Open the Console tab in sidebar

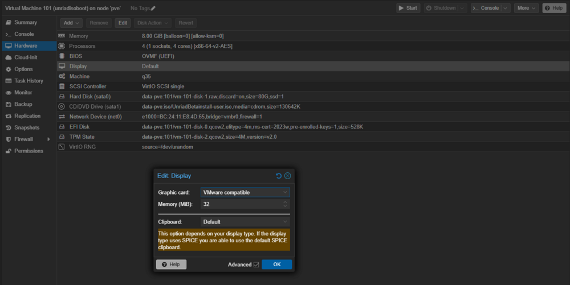[28, 34]
